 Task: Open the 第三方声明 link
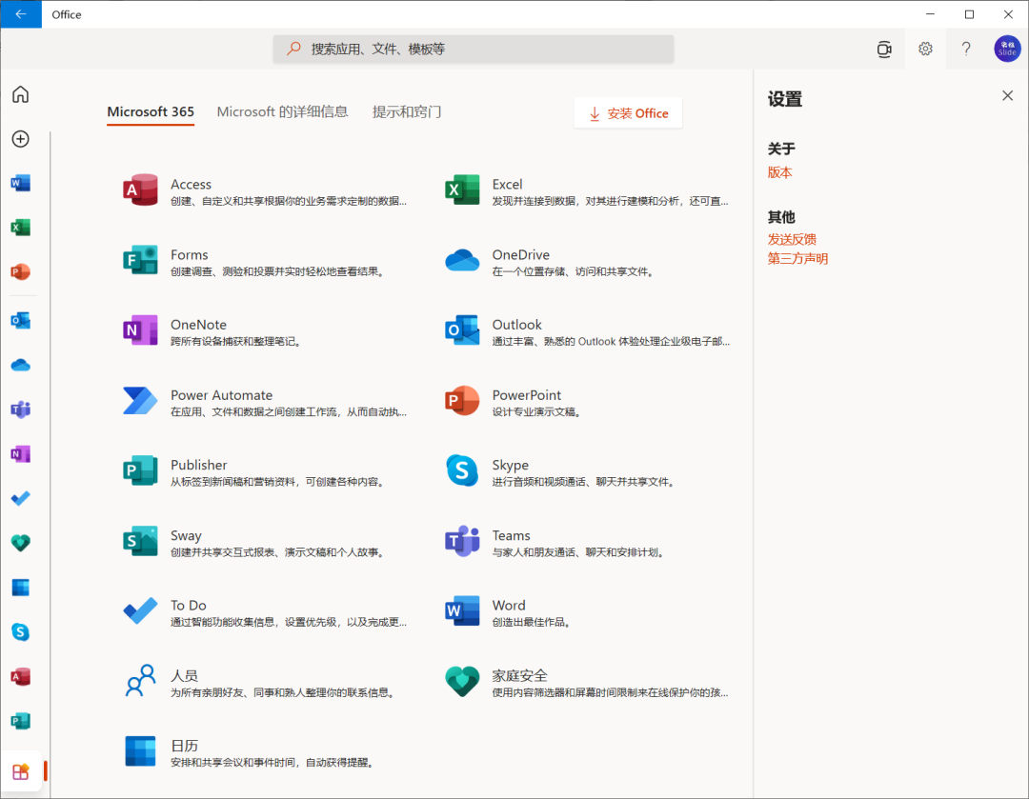(x=798, y=258)
